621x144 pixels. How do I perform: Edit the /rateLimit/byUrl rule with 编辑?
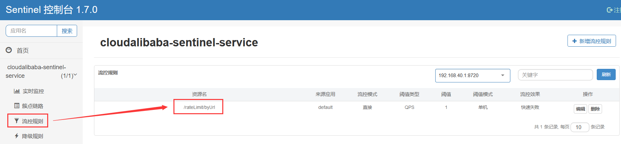point(580,109)
